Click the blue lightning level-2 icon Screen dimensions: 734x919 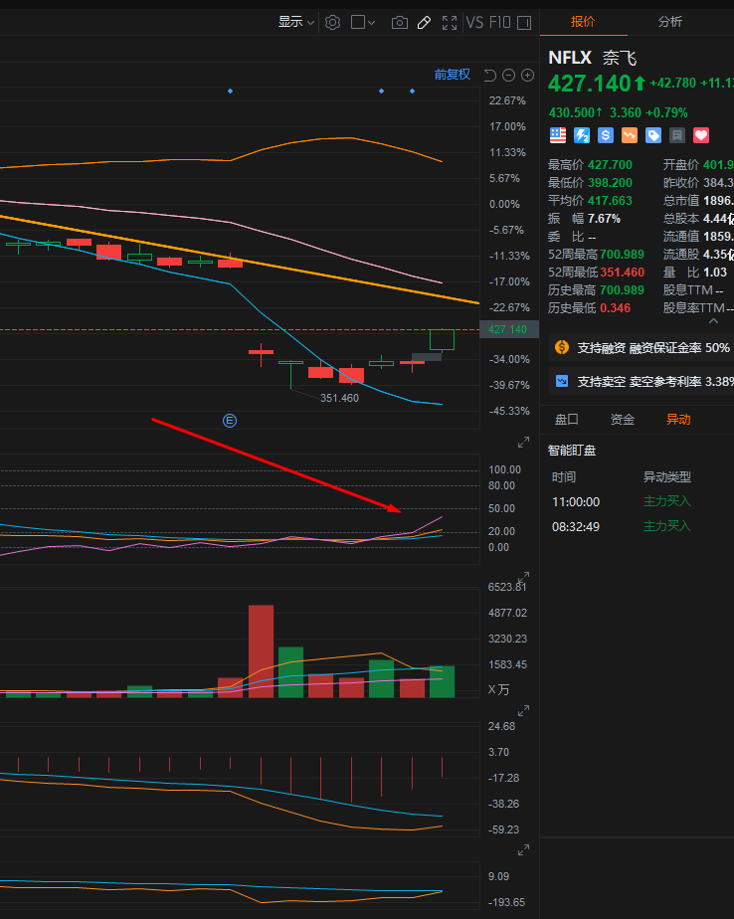point(582,135)
